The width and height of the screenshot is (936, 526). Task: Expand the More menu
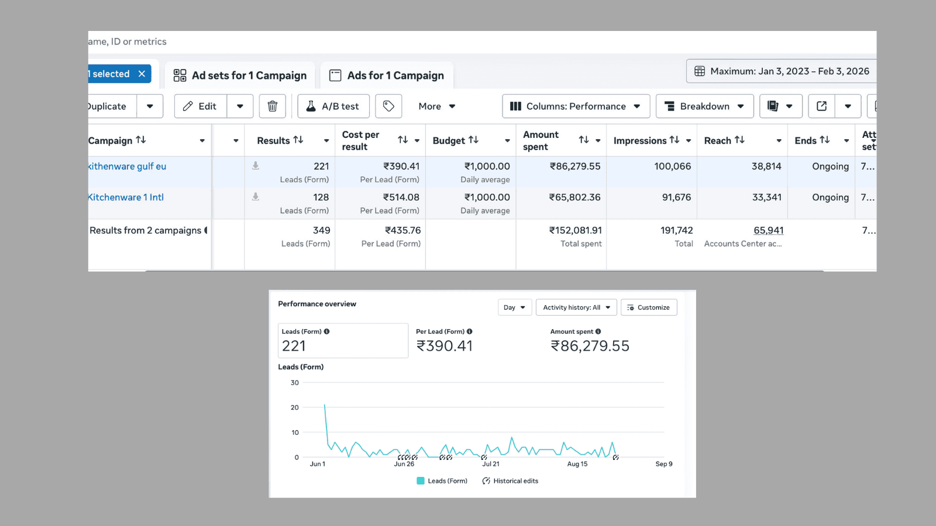[436, 106]
